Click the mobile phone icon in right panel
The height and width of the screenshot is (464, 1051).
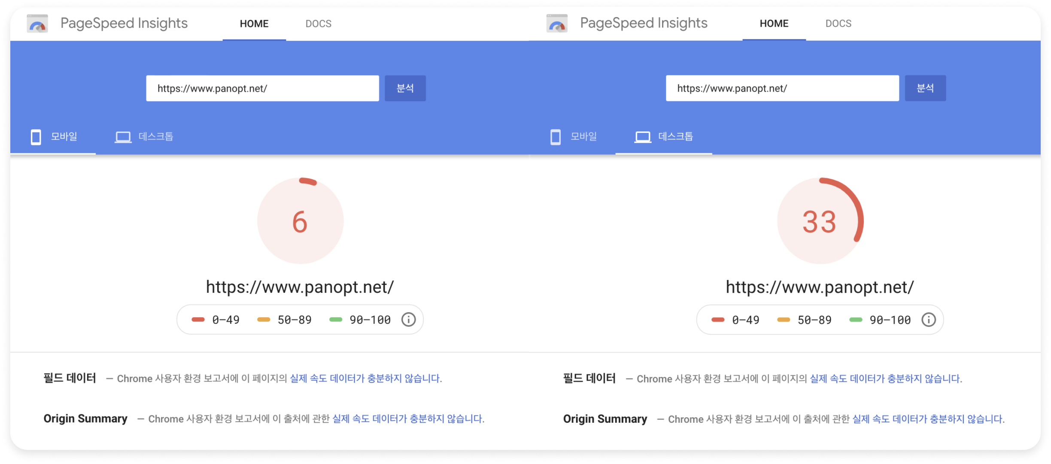(x=556, y=137)
